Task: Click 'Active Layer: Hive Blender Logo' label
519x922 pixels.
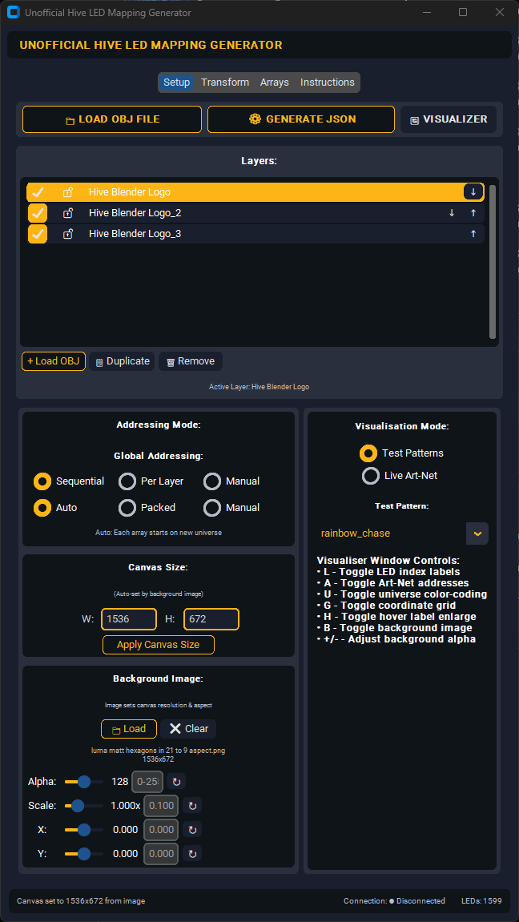Action: tap(259, 387)
